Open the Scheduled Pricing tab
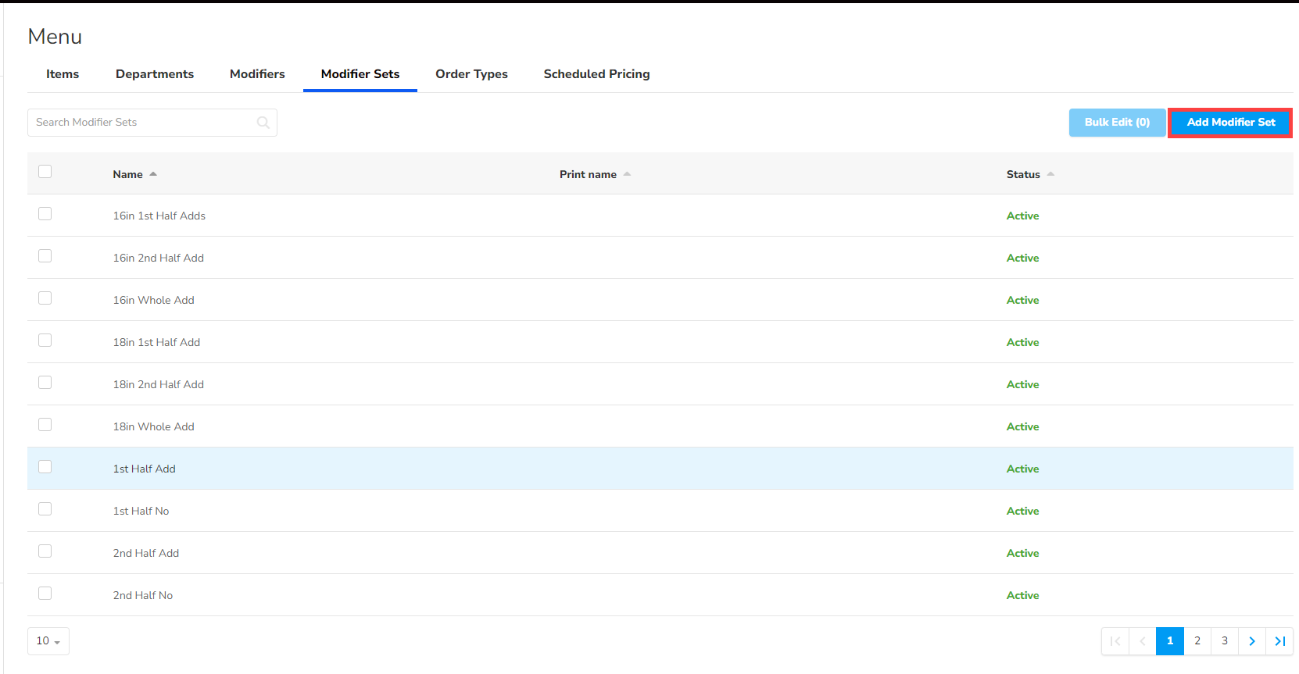The height and width of the screenshot is (674, 1299). tap(596, 74)
